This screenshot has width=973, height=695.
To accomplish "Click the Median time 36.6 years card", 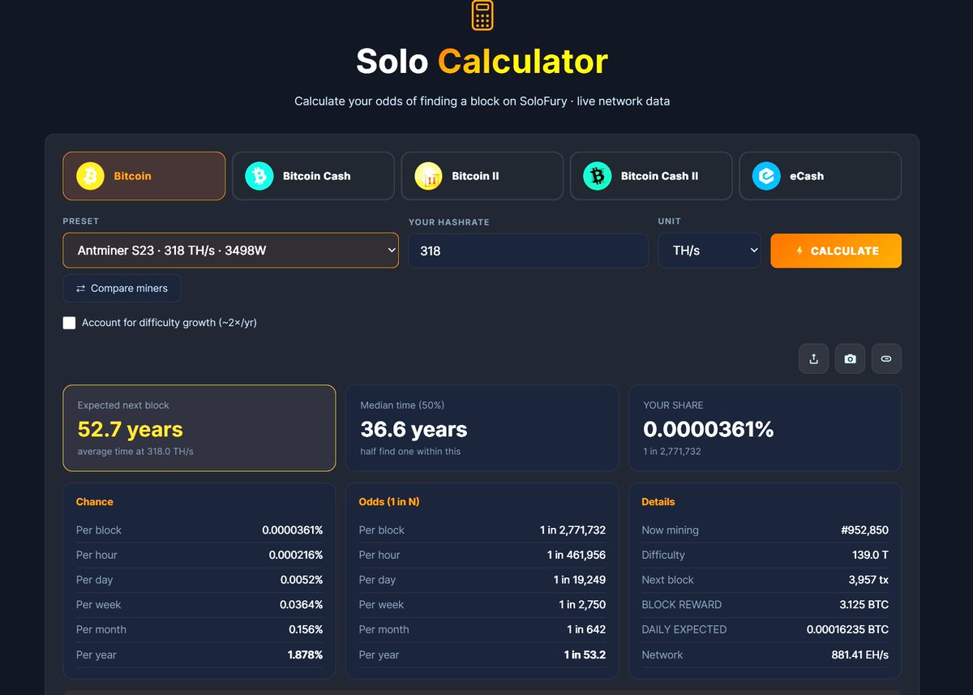I will click(482, 428).
